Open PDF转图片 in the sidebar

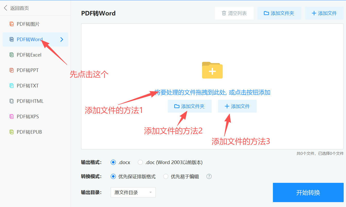pyautogui.click(x=35, y=24)
